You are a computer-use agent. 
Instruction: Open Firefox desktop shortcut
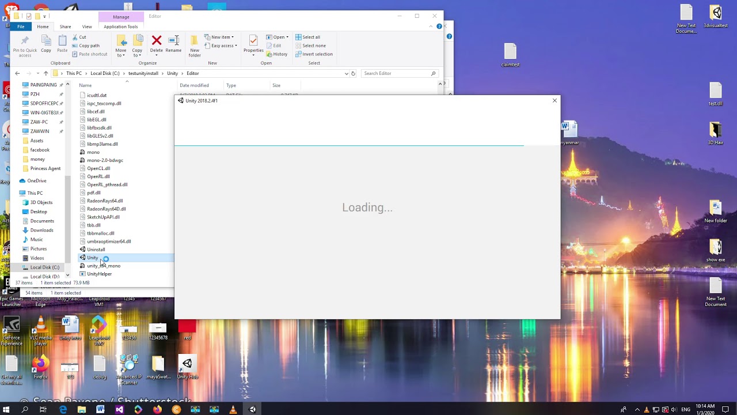pyautogui.click(x=40, y=368)
